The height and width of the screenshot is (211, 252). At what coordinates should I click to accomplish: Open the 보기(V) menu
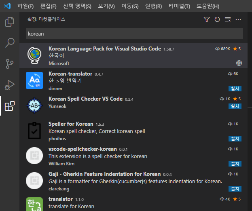106,6
